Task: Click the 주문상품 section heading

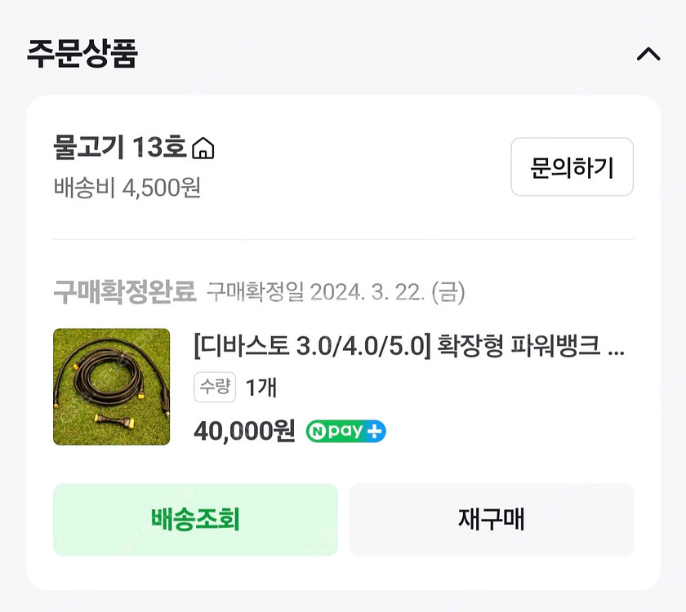Action: tap(82, 54)
